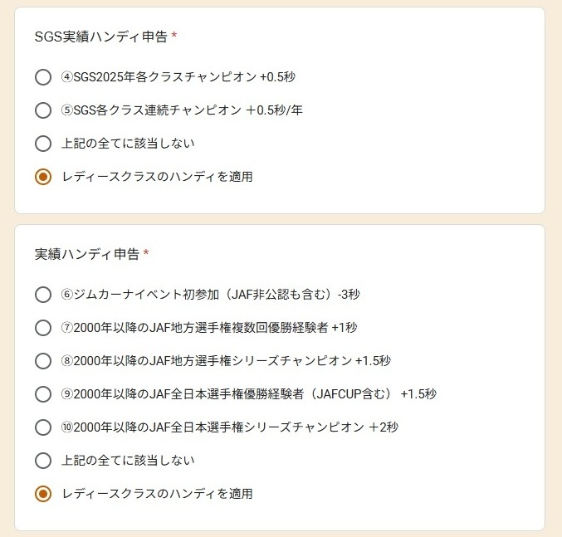Select ④SGS2025年各クラスチャンピオン radio button

click(x=43, y=77)
